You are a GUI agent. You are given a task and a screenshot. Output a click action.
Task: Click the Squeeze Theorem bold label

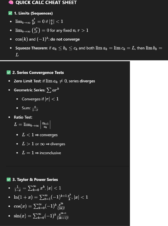tap(31, 48)
